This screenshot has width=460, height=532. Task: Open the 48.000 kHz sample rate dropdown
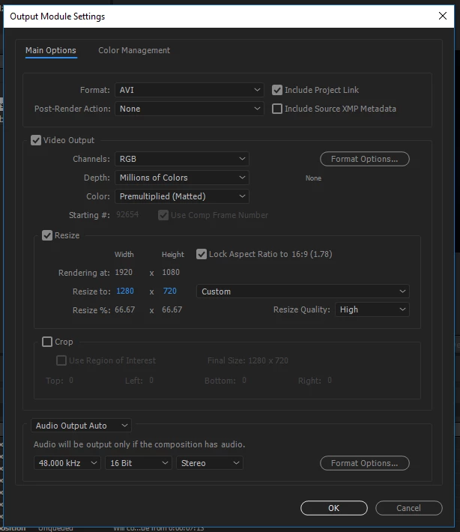click(x=67, y=463)
